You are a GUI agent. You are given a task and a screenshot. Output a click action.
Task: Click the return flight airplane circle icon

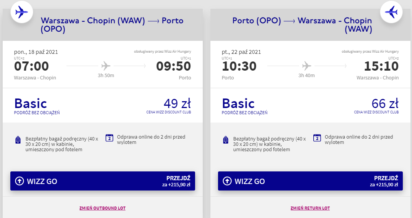click(x=391, y=12)
